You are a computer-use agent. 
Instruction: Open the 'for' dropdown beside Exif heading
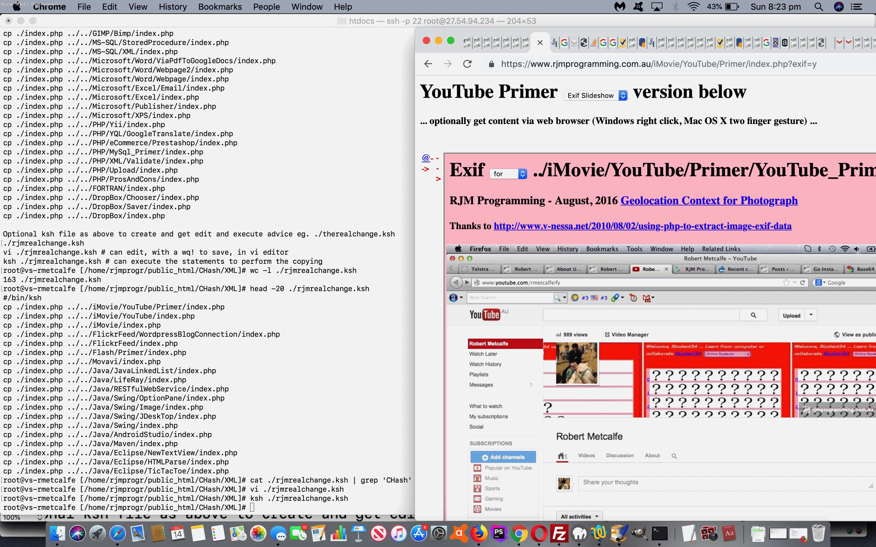508,174
